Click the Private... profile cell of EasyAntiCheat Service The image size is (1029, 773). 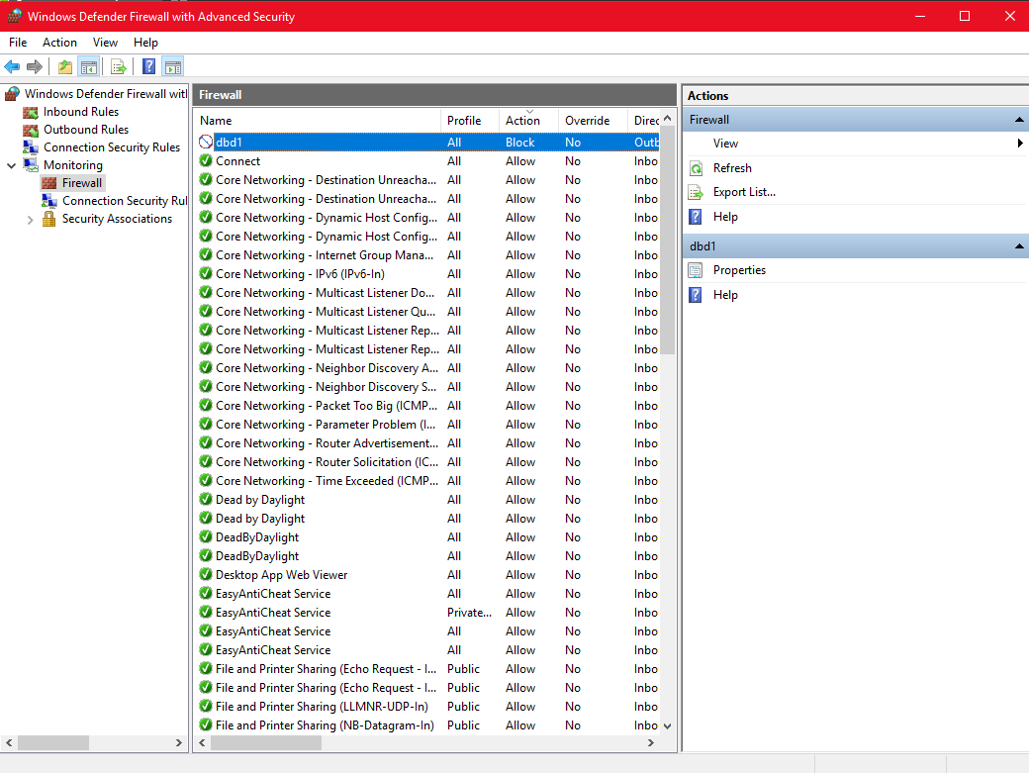click(x=469, y=613)
